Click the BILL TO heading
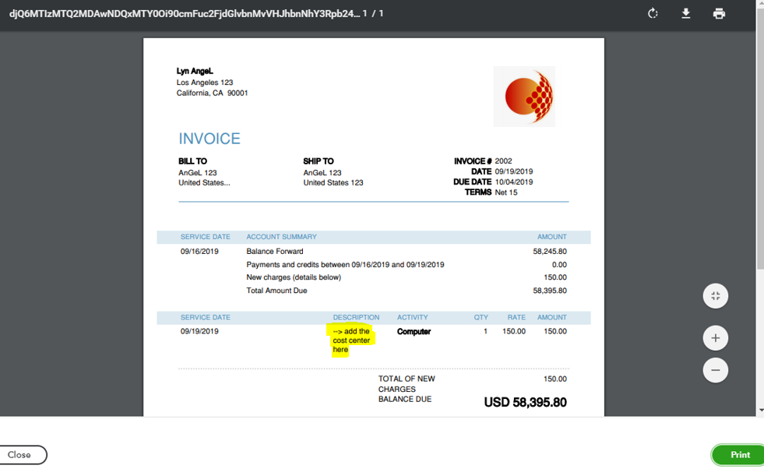Screen dimensions: 764x476 click(x=192, y=161)
